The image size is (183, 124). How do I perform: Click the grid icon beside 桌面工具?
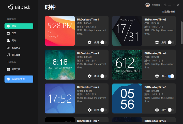8,69
